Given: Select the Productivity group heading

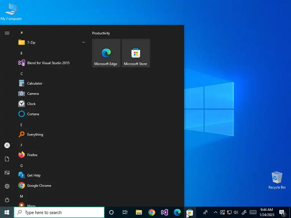Looking at the screenshot, I should point(101,33).
